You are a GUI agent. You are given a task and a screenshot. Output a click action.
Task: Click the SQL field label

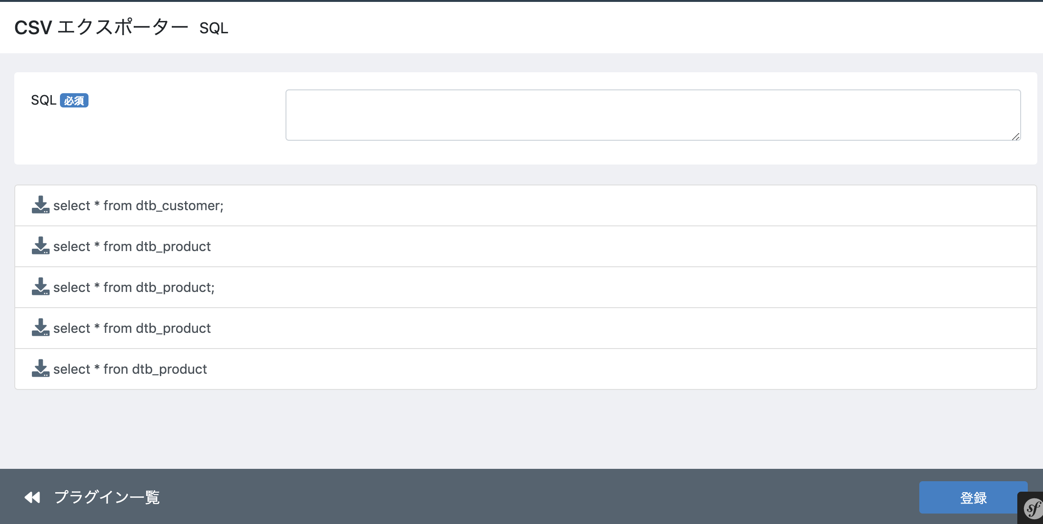44,100
